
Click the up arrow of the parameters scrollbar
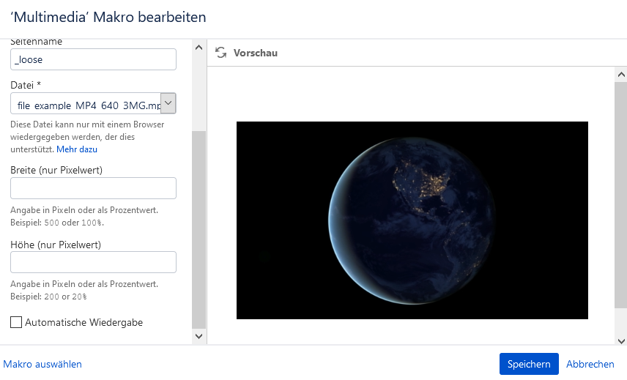[x=199, y=48]
